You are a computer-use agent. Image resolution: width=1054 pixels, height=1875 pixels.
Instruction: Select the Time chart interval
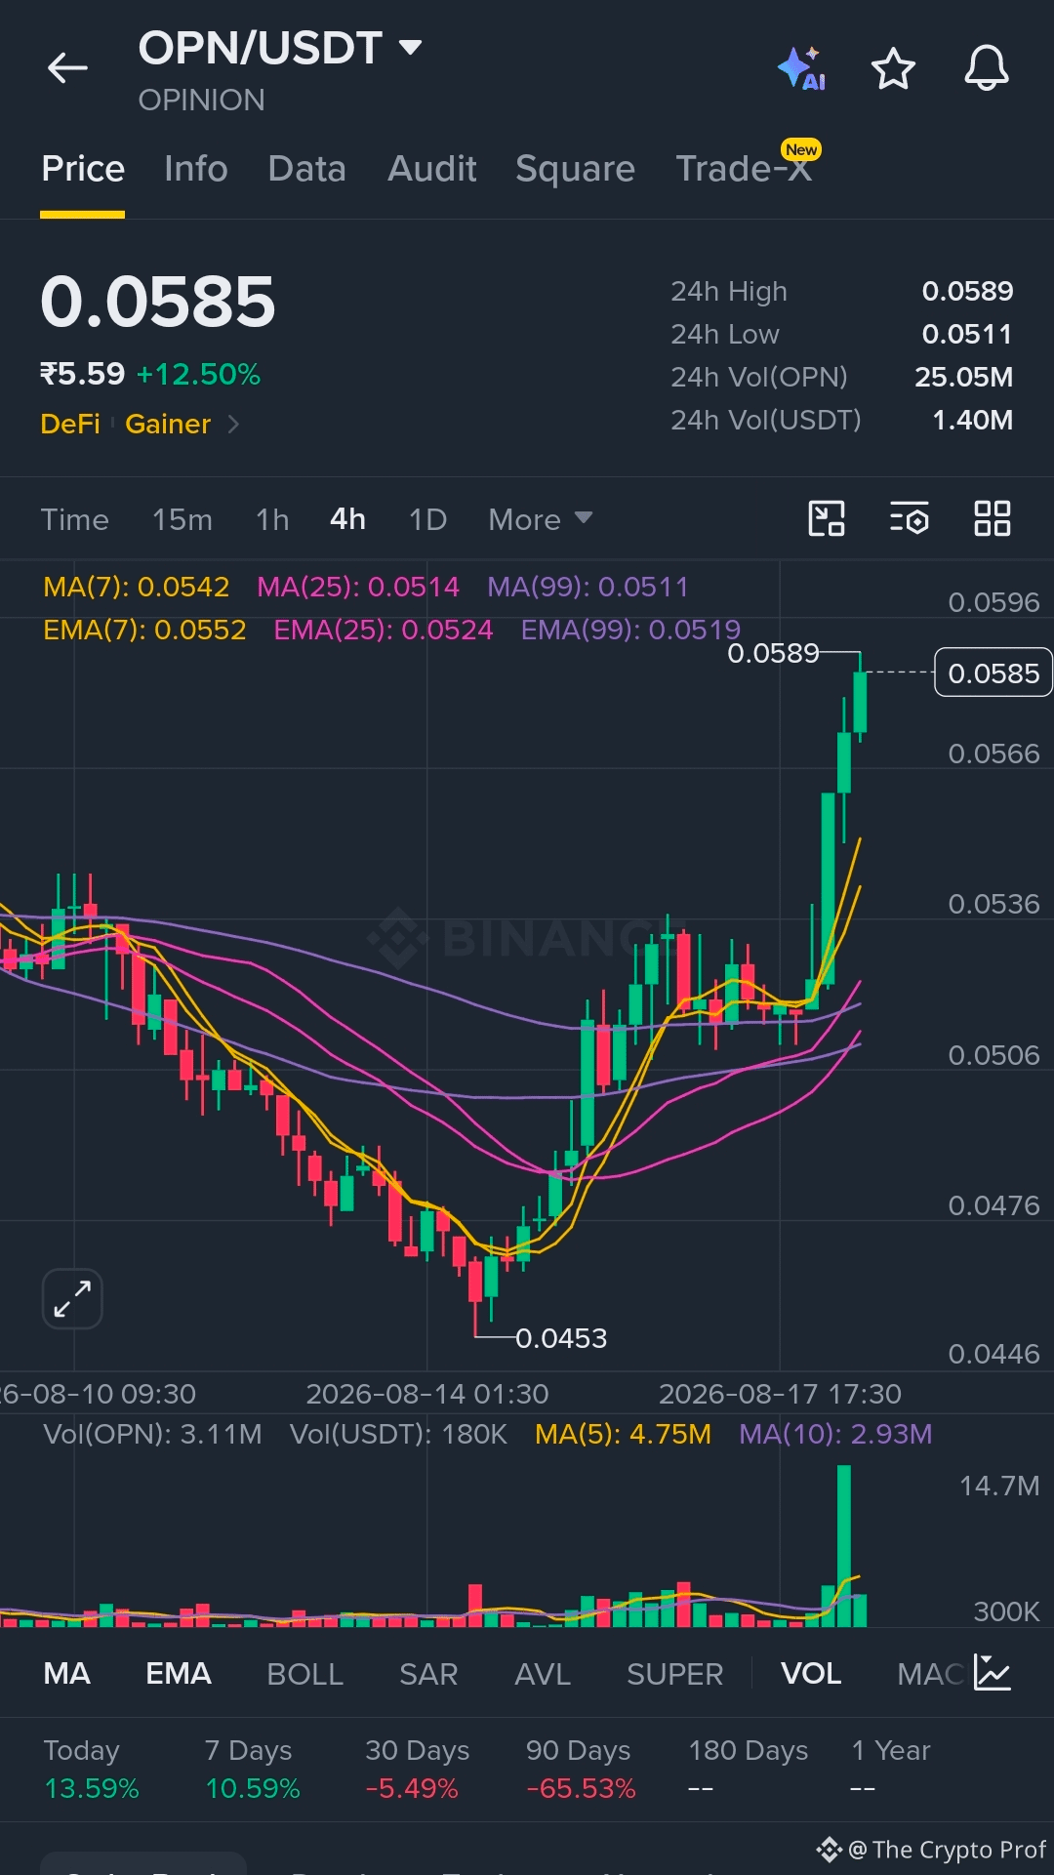pyautogui.click(x=74, y=519)
